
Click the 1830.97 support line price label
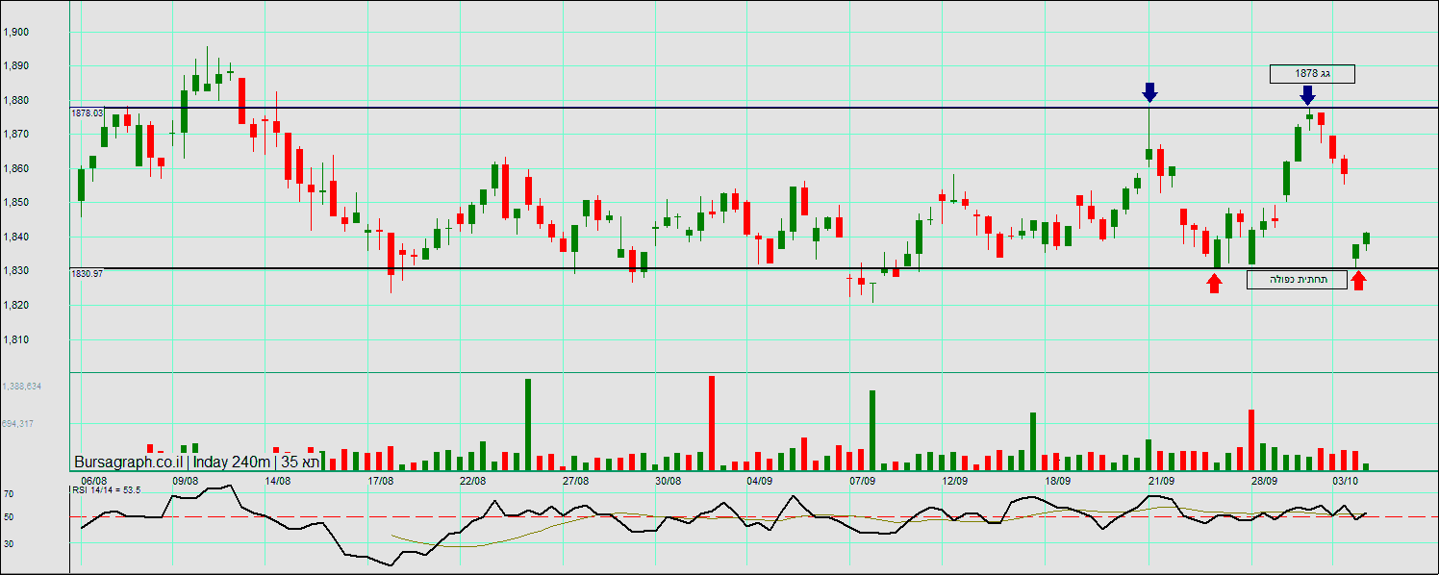pos(87,274)
